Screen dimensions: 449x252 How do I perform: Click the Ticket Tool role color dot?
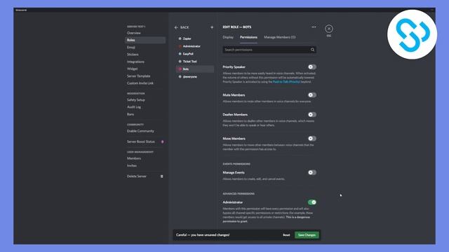coord(180,62)
